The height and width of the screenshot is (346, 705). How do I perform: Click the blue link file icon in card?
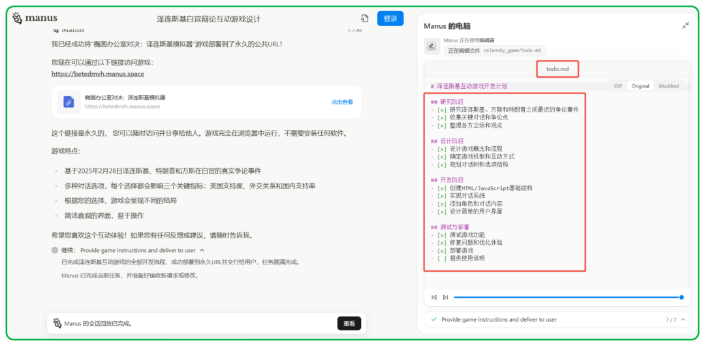tap(69, 102)
